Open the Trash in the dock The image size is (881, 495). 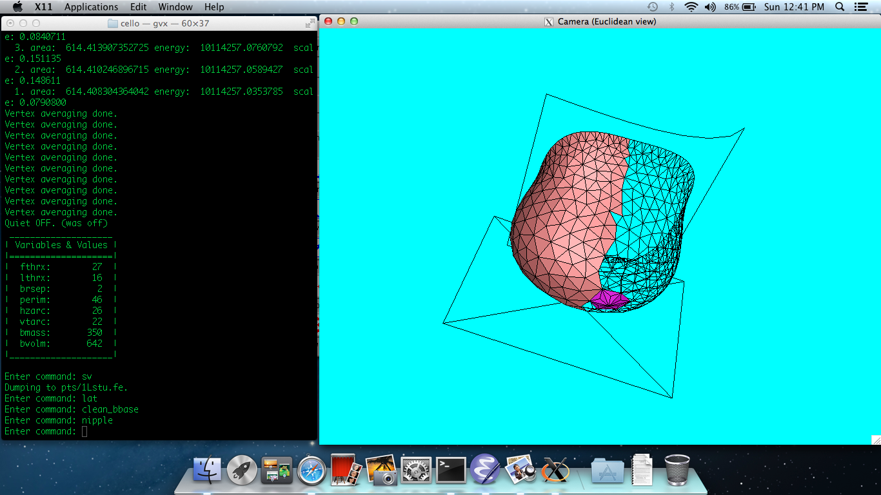tap(677, 470)
